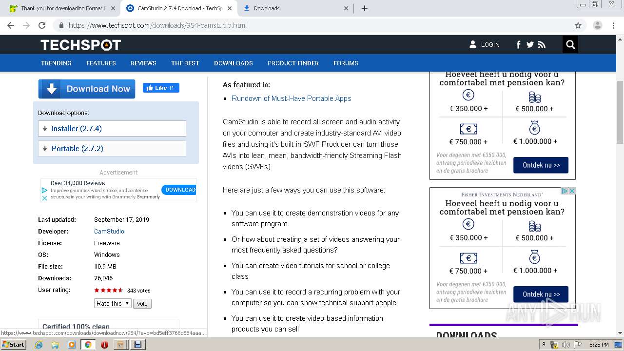Click the five-star user rating
624x351 pixels.
click(109, 290)
